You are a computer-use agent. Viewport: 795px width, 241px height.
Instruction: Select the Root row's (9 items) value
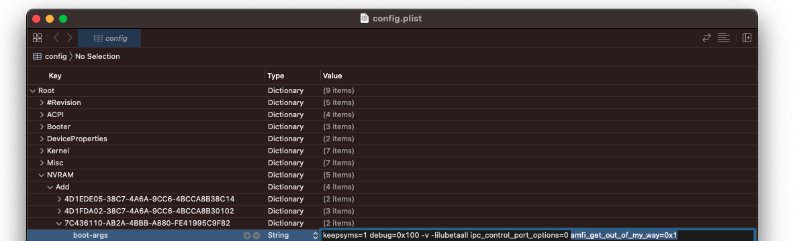pyautogui.click(x=338, y=90)
